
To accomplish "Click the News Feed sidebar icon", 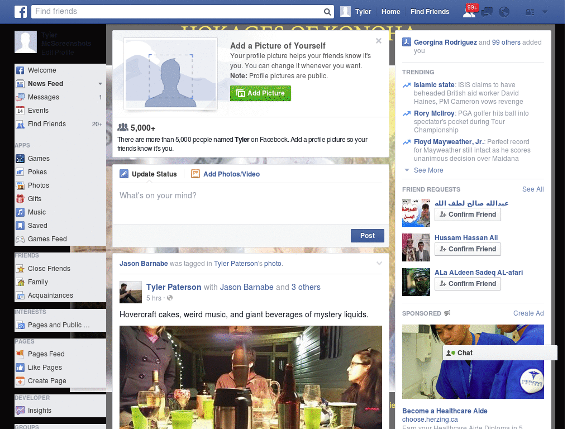I will click(x=20, y=84).
